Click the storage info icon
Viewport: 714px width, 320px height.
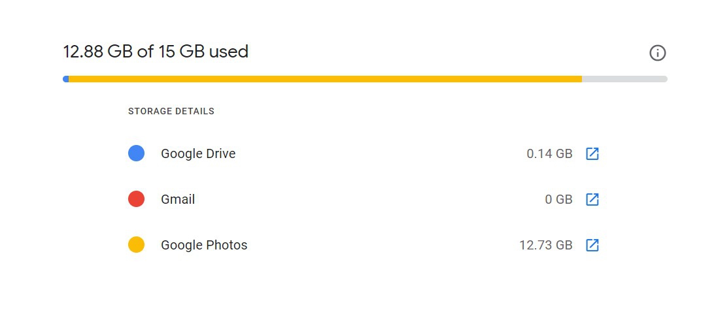pyautogui.click(x=657, y=53)
